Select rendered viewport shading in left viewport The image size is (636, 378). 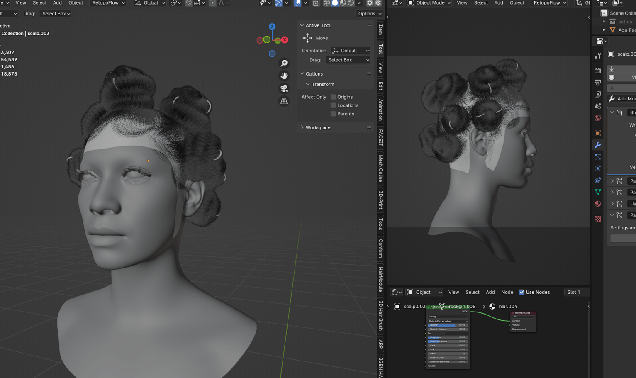coord(351,3)
